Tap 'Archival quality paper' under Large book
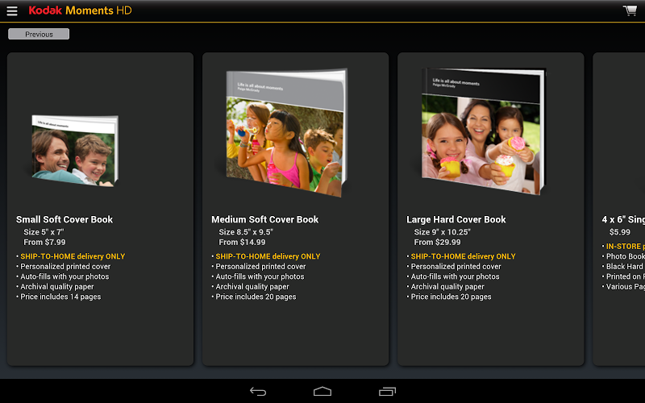 point(447,287)
